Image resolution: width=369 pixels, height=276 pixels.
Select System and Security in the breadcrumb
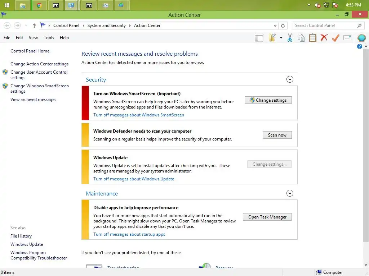(107, 26)
